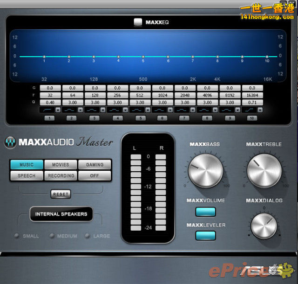Turn on the MaxxVolume switch
Viewport: 298px width, 284px height.
(x=205, y=212)
